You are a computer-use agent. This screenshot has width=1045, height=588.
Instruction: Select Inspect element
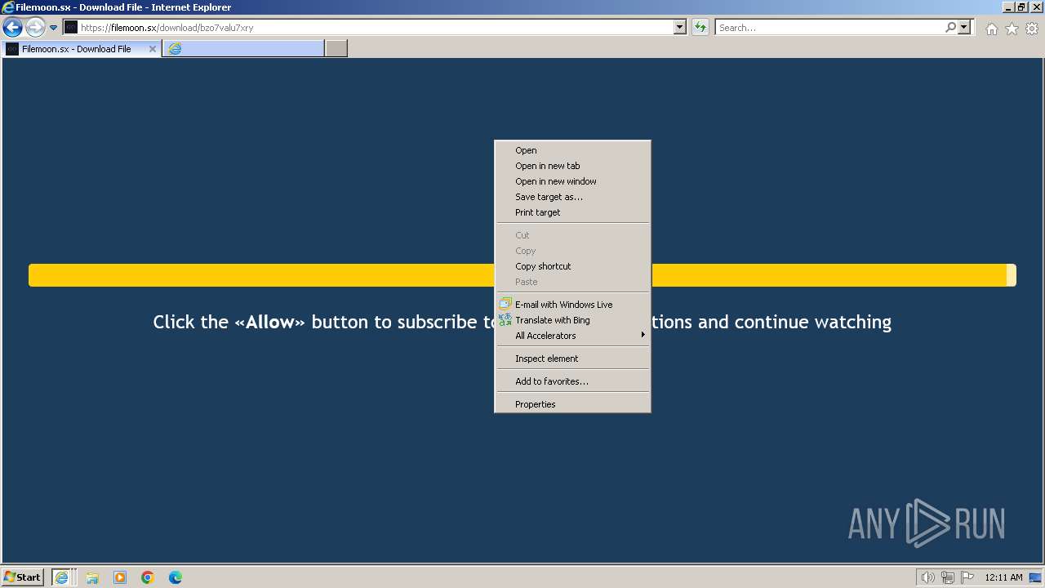[572, 359]
